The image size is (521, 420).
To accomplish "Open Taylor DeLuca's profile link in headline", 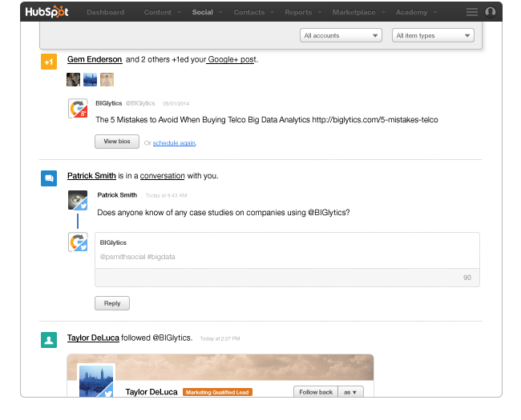I will click(x=93, y=338).
